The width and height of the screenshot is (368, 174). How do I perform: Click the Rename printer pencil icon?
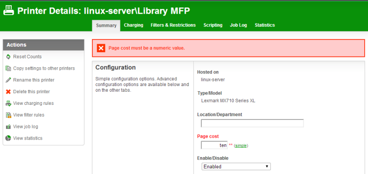[x=8, y=80]
